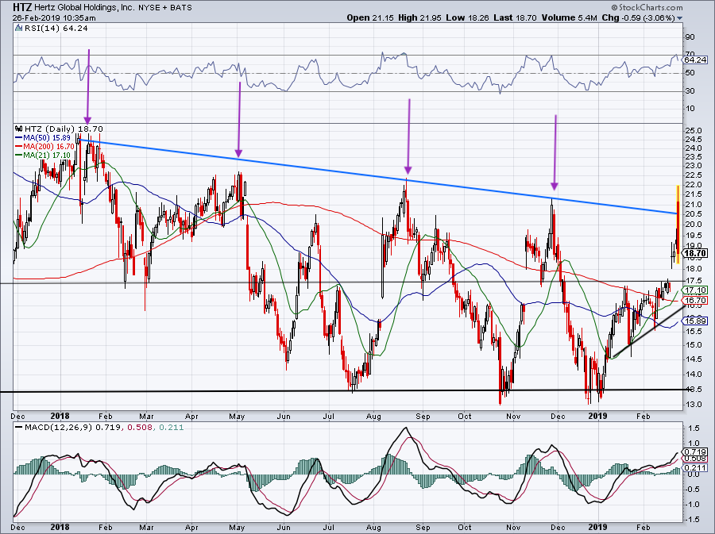Click the 17.10 green MA tag on right axis
715x534 pixels.
pyautogui.click(x=695, y=290)
